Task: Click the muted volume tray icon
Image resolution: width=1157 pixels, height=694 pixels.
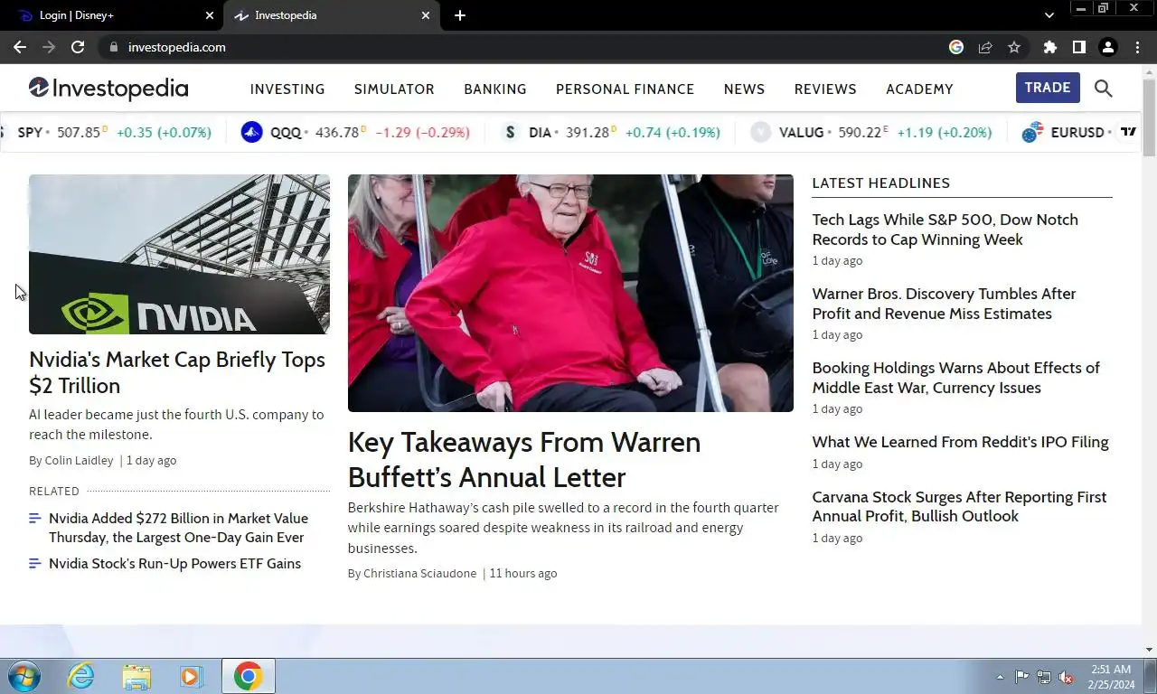Action: point(1066,677)
